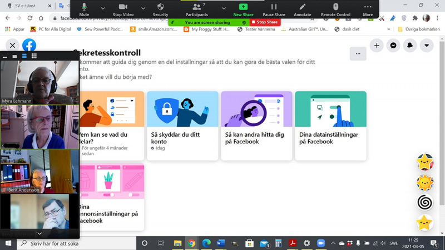The image size is (445, 250).
Task: Open My Froggy Stuff bookmark
Action: (206, 29)
